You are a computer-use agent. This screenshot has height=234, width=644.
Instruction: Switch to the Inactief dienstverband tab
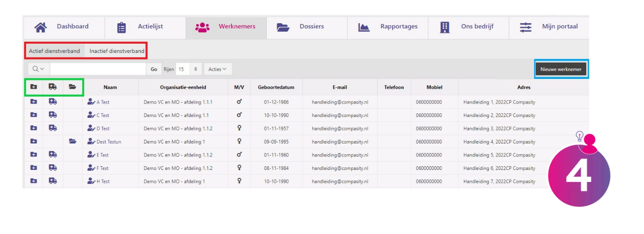(x=117, y=51)
